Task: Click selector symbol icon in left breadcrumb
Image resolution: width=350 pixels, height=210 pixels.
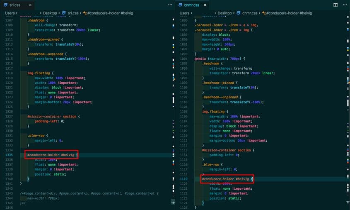Action: pos(85,13)
